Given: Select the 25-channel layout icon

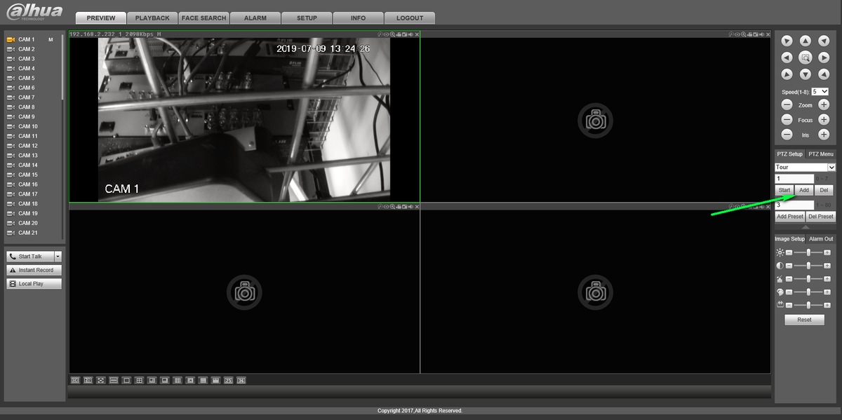Looking at the screenshot, I should [x=228, y=380].
